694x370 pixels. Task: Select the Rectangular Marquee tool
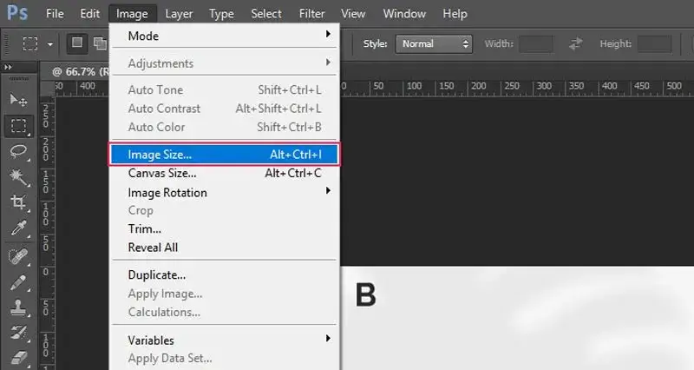click(x=17, y=125)
